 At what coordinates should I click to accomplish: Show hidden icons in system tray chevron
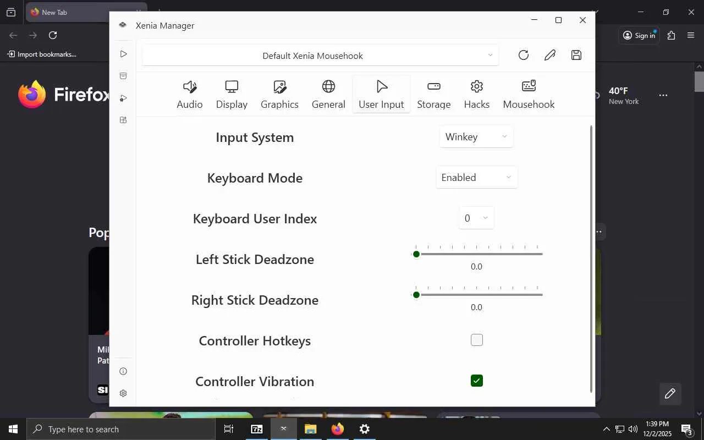[606, 429]
